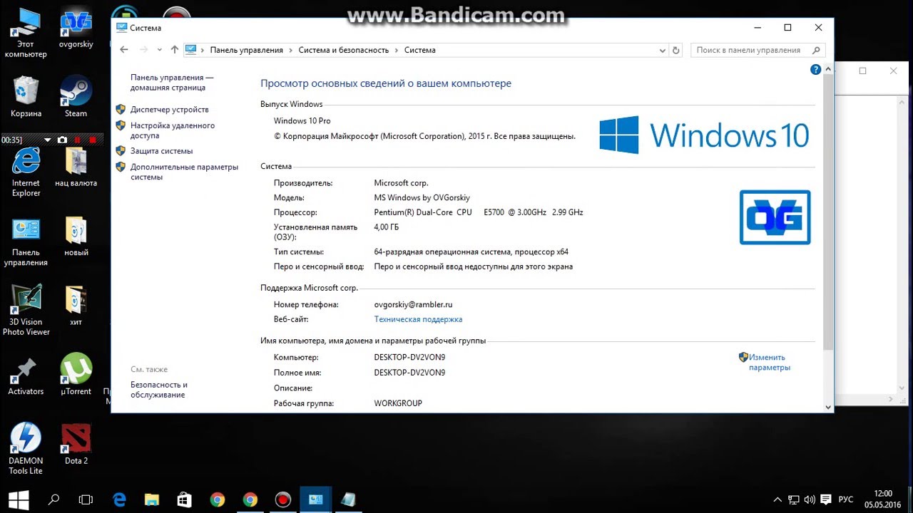Open the Bandicam overlay dropdown arrow

(48, 140)
